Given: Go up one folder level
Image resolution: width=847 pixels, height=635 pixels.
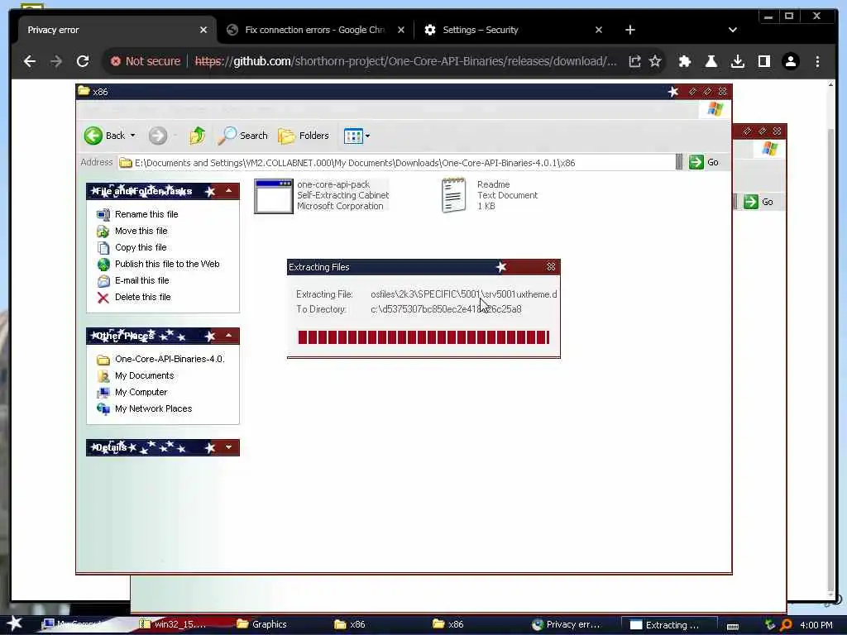Looking at the screenshot, I should (197, 136).
